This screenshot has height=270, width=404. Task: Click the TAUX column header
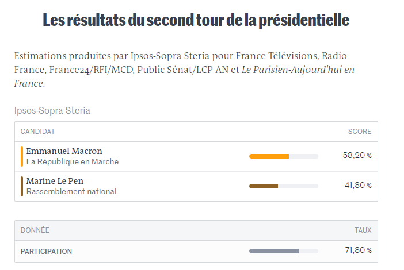363,230
